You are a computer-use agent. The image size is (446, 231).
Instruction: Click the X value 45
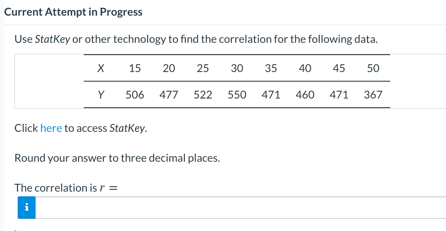coord(339,68)
